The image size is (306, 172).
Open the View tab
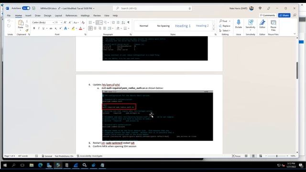click(x=107, y=15)
